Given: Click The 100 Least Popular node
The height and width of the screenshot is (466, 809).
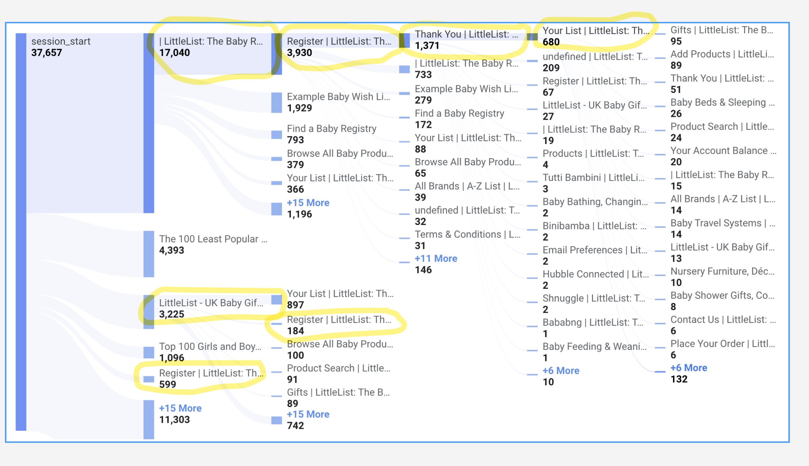Looking at the screenshot, I should (213, 239).
